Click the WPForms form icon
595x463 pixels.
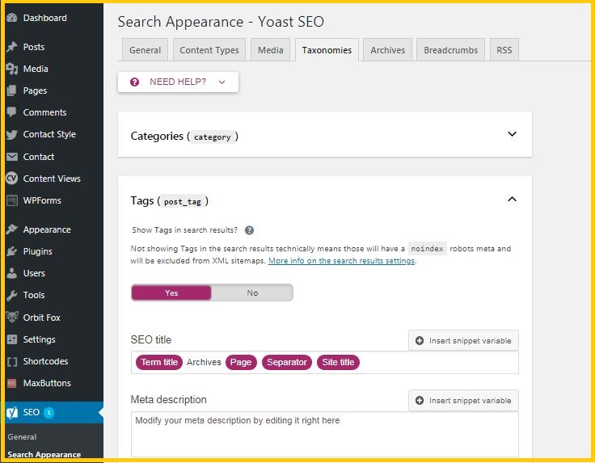click(12, 200)
